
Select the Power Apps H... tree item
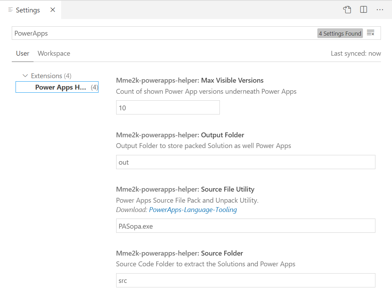[57, 87]
